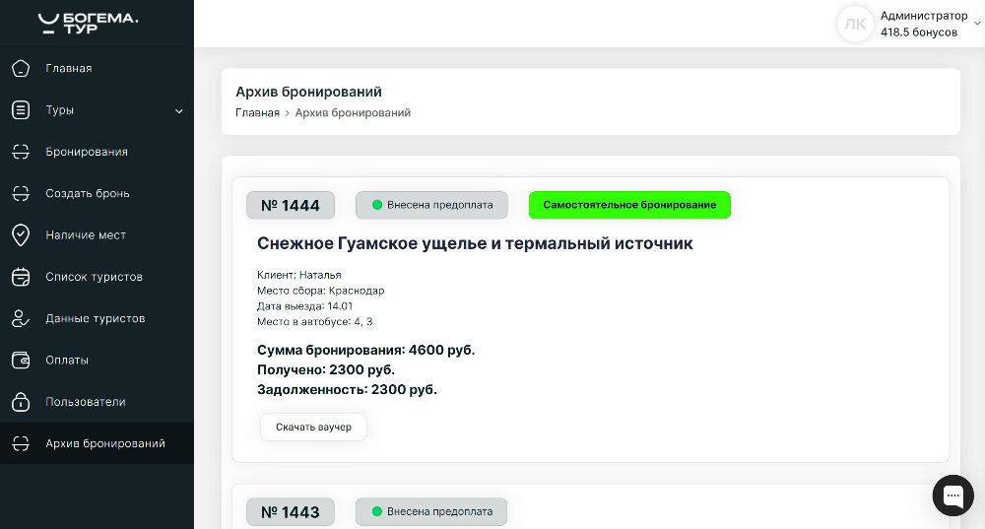Open the chat widget bubble

[952, 496]
